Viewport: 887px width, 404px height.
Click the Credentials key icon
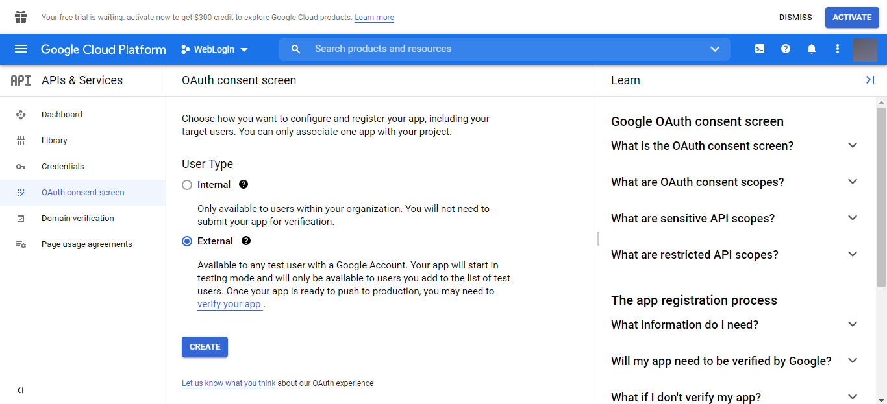point(21,167)
